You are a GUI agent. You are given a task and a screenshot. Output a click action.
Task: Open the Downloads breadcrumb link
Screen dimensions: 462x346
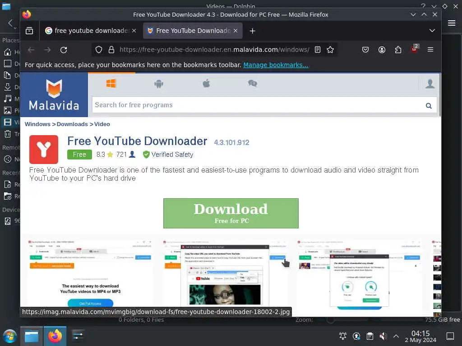click(72, 124)
